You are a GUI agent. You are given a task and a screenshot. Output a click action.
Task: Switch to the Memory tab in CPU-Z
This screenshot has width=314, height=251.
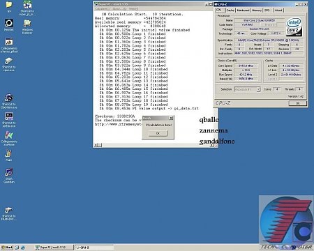tap(257, 10)
